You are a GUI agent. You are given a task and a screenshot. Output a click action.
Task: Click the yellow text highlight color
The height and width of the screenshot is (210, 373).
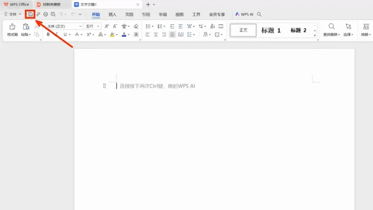click(112, 35)
